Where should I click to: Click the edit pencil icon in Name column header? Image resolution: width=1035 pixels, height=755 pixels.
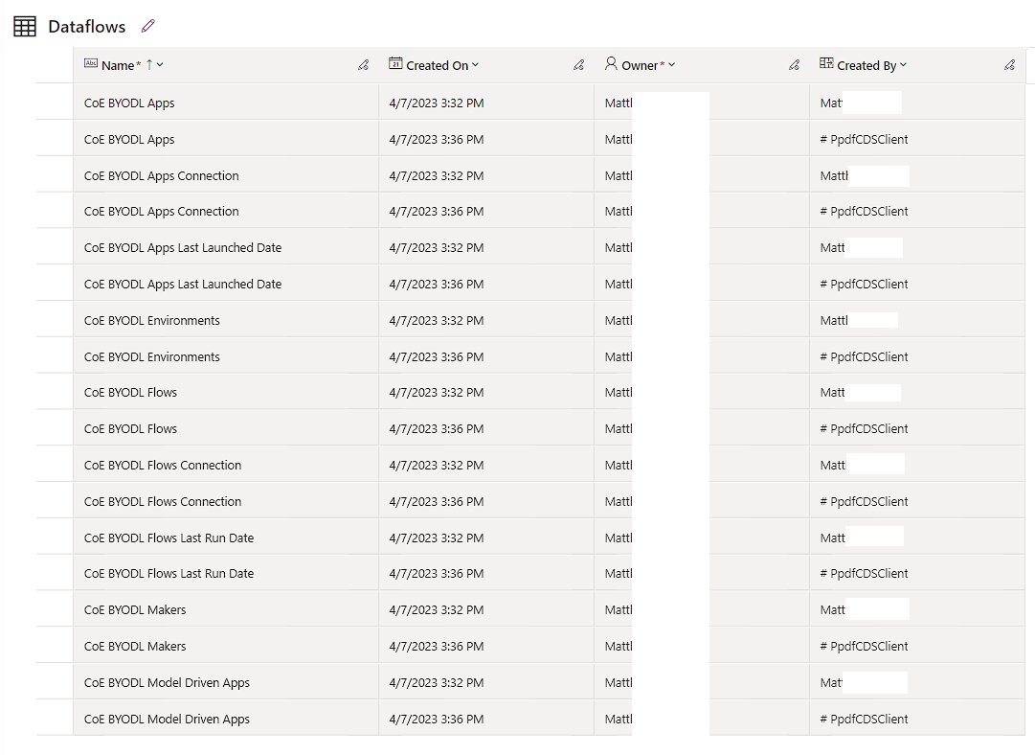point(364,64)
